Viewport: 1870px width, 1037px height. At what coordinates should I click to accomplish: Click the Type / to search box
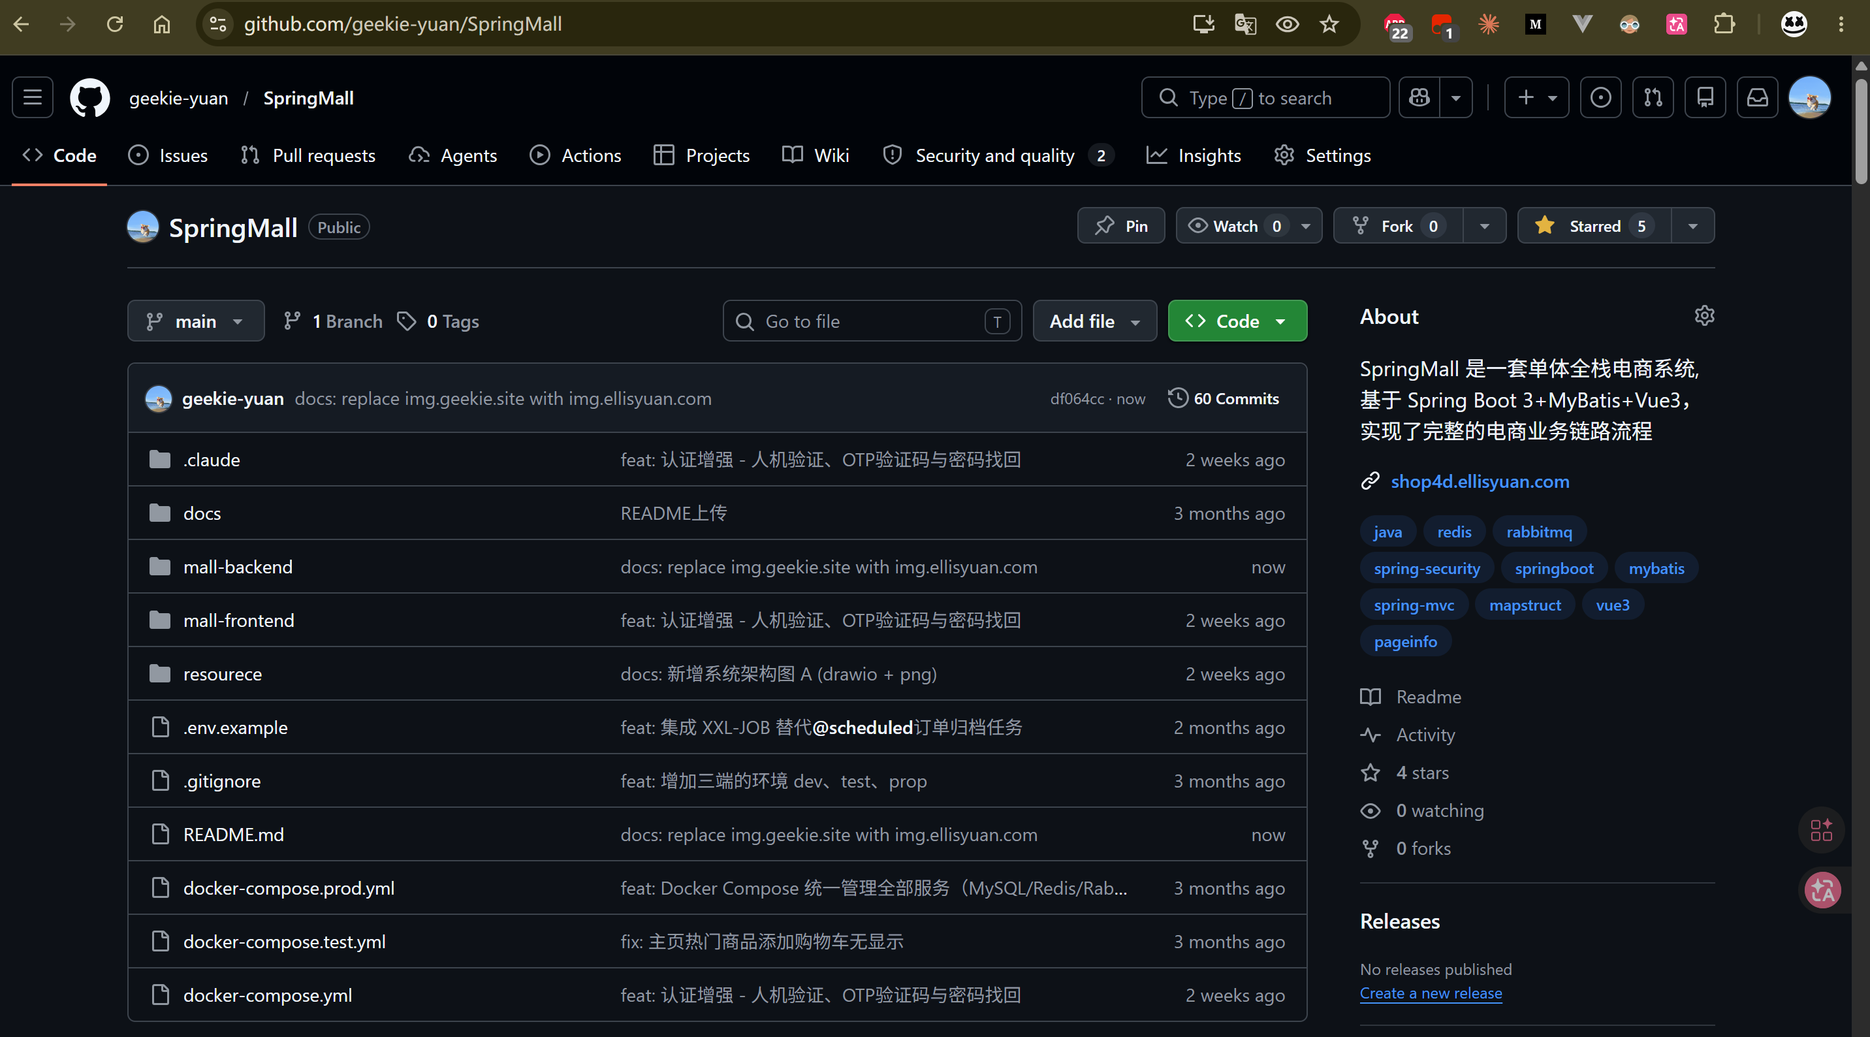click(x=1265, y=97)
